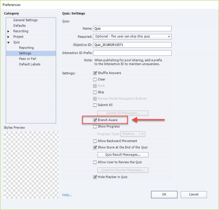The width and height of the screenshot is (219, 210).
Task: Toggle the Shuffle Answers checkbox
Action: [95, 73]
